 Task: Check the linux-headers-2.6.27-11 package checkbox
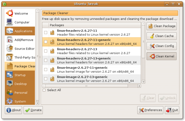[x=46, y=32]
